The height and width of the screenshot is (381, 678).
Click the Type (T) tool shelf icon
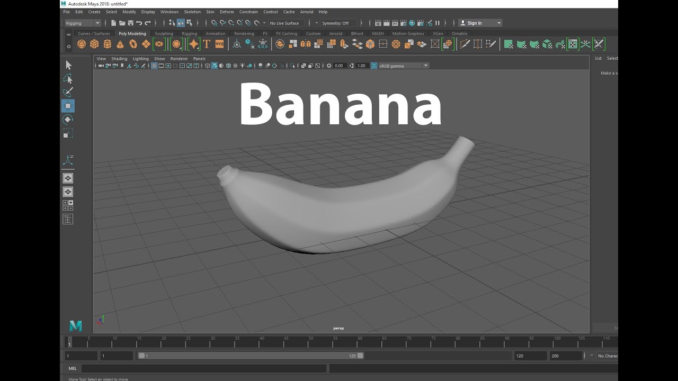(x=207, y=44)
